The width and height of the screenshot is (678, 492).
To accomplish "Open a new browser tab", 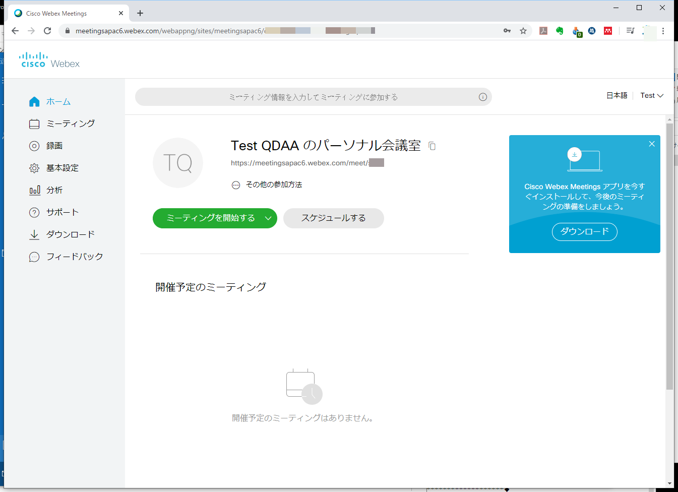I will point(140,13).
